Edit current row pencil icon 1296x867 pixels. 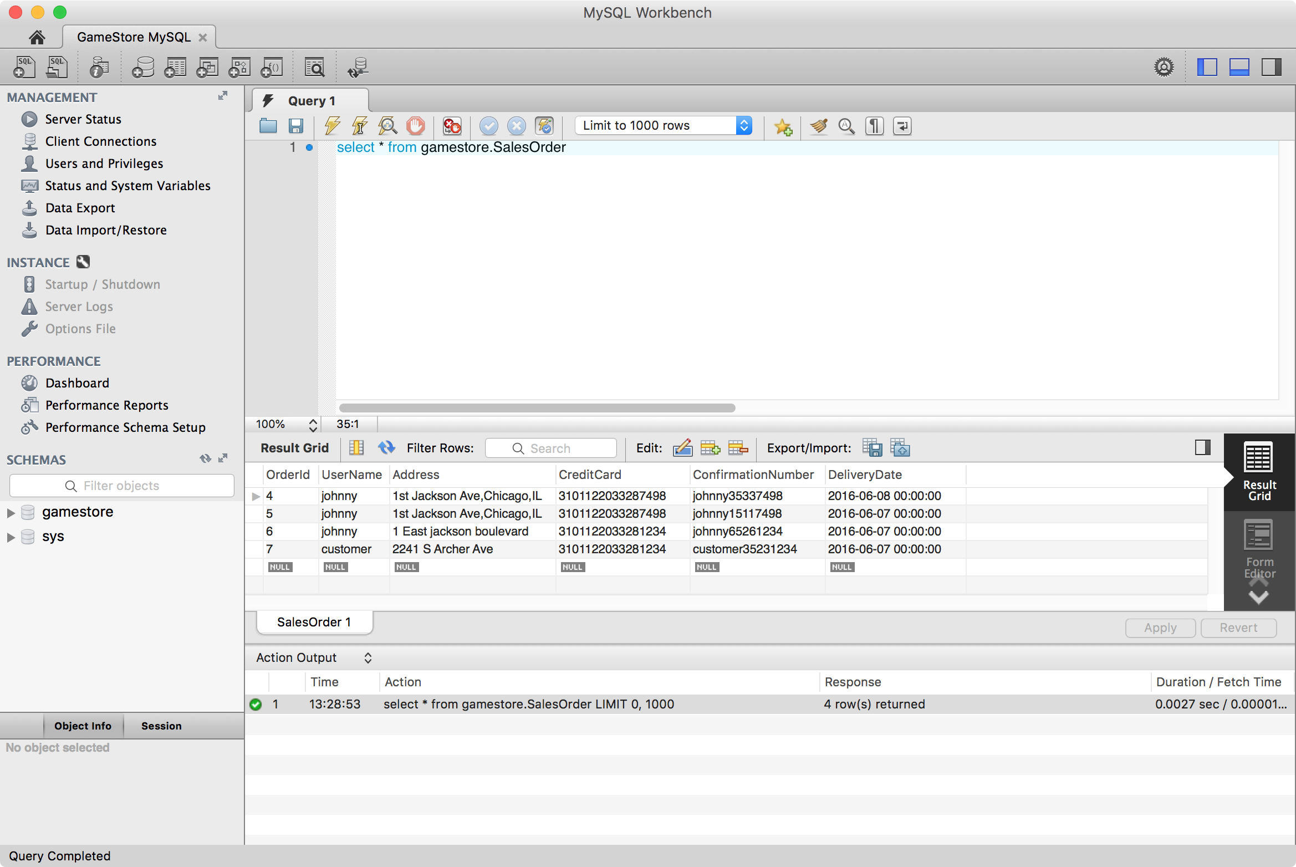point(683,448)
